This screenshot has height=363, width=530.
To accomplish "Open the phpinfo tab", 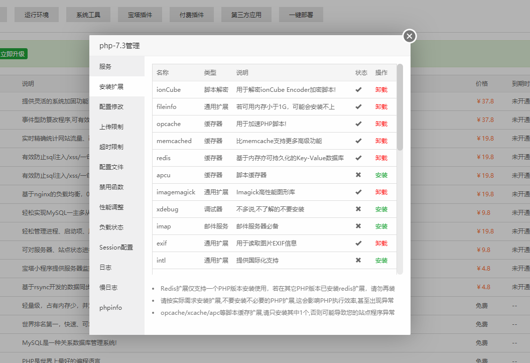I will (116, 308).
